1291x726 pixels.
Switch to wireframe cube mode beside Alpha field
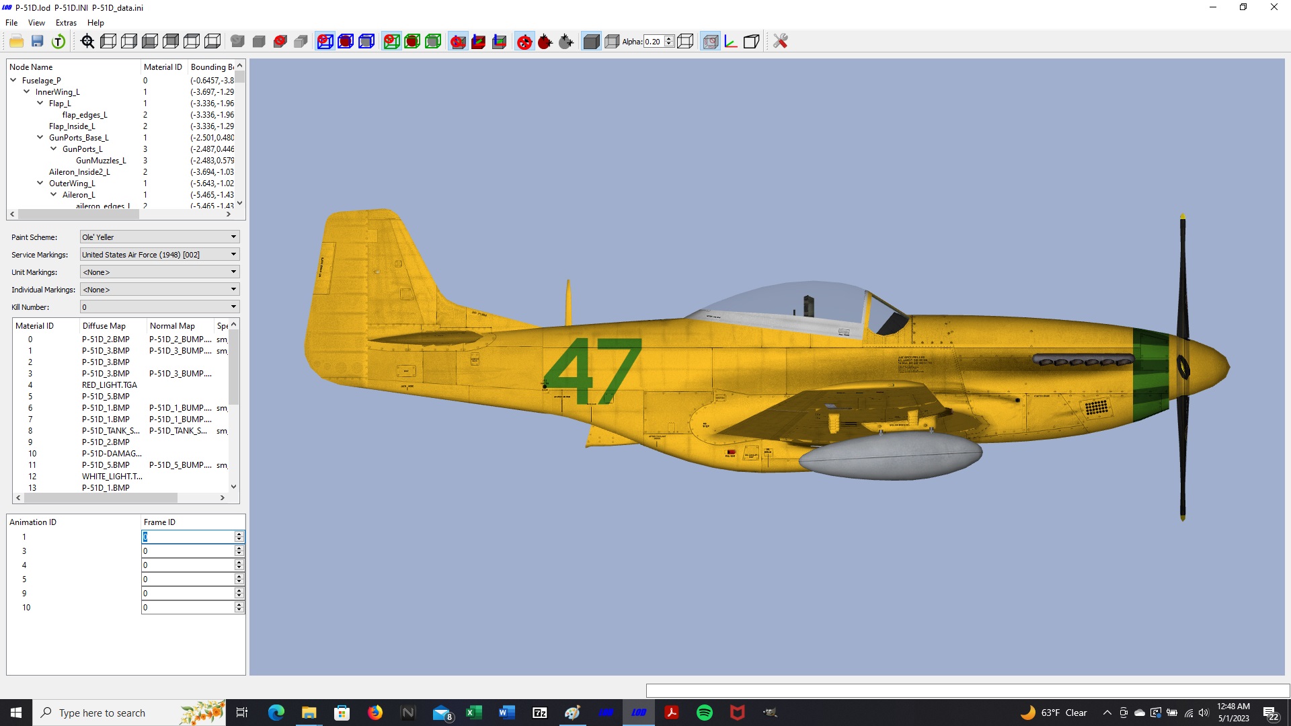pyautogui.click(x=685, y=42)
